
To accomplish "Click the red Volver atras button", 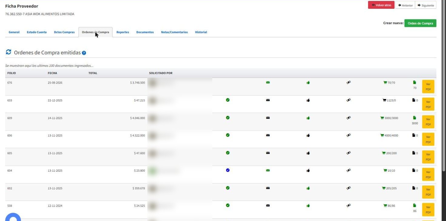I will pyautogui.click(x=381, y=5).
